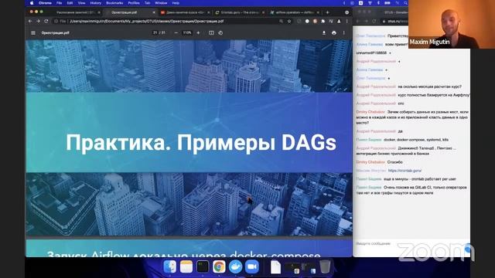Open the blank document in the Dock
Screen dimensions: 495x278
coord(275,266)
